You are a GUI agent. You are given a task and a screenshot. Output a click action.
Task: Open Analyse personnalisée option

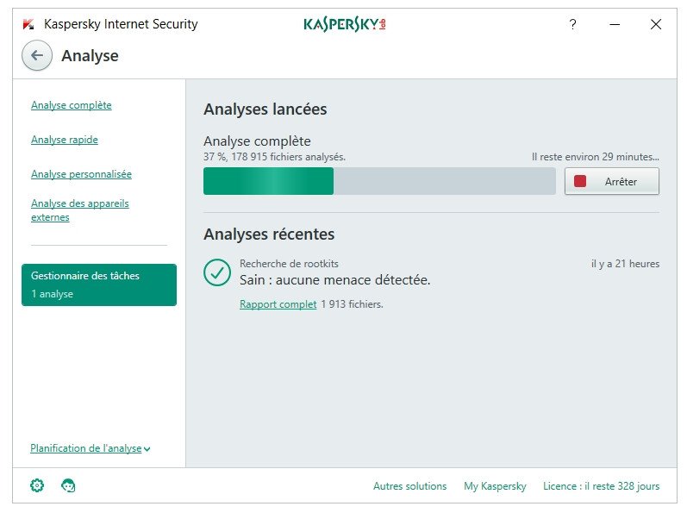point(81,174)
